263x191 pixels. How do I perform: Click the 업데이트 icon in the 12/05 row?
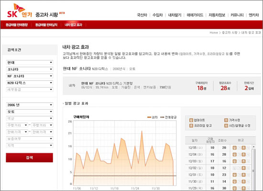(235, 148)
